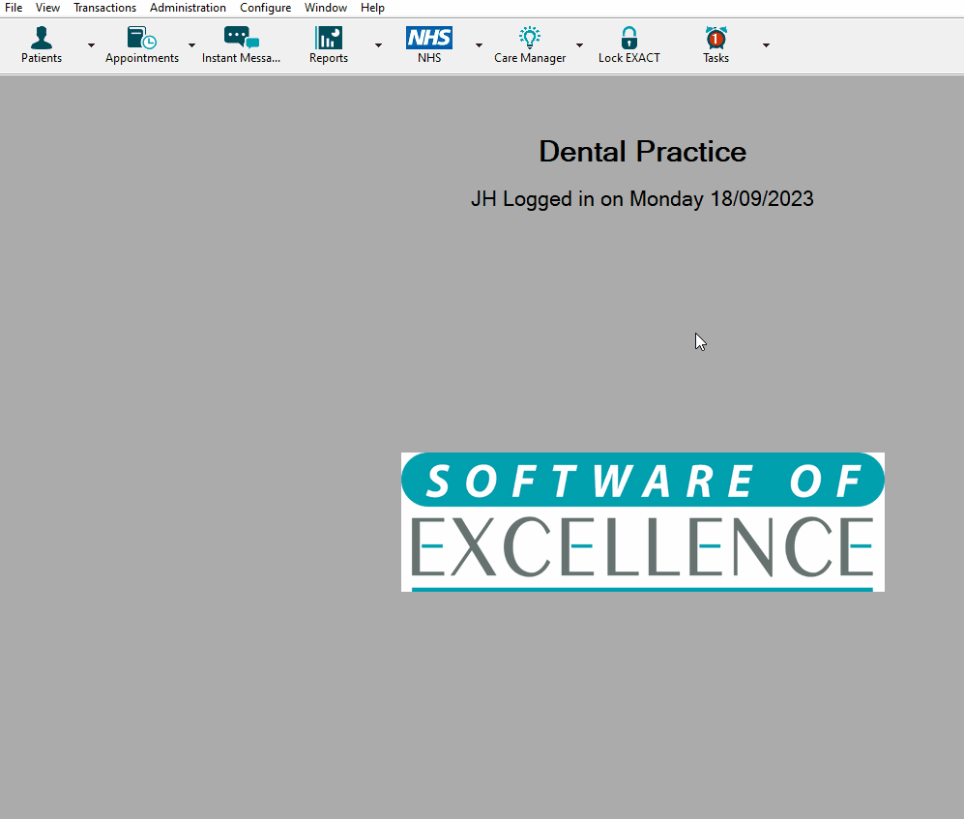Open the Administration menu
The height and width of the screenshot is (819, 964).
pyautogui.click(x=188, y=8)
